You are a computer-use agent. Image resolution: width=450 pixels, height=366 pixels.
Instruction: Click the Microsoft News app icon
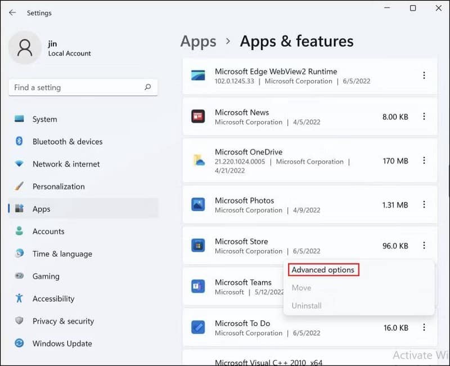pyautogui.click(x=198, y=117)
